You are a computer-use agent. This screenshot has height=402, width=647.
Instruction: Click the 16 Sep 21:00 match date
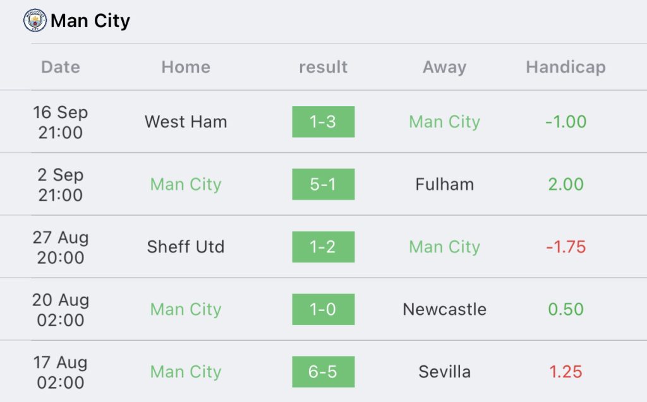(x=61, y=122)
